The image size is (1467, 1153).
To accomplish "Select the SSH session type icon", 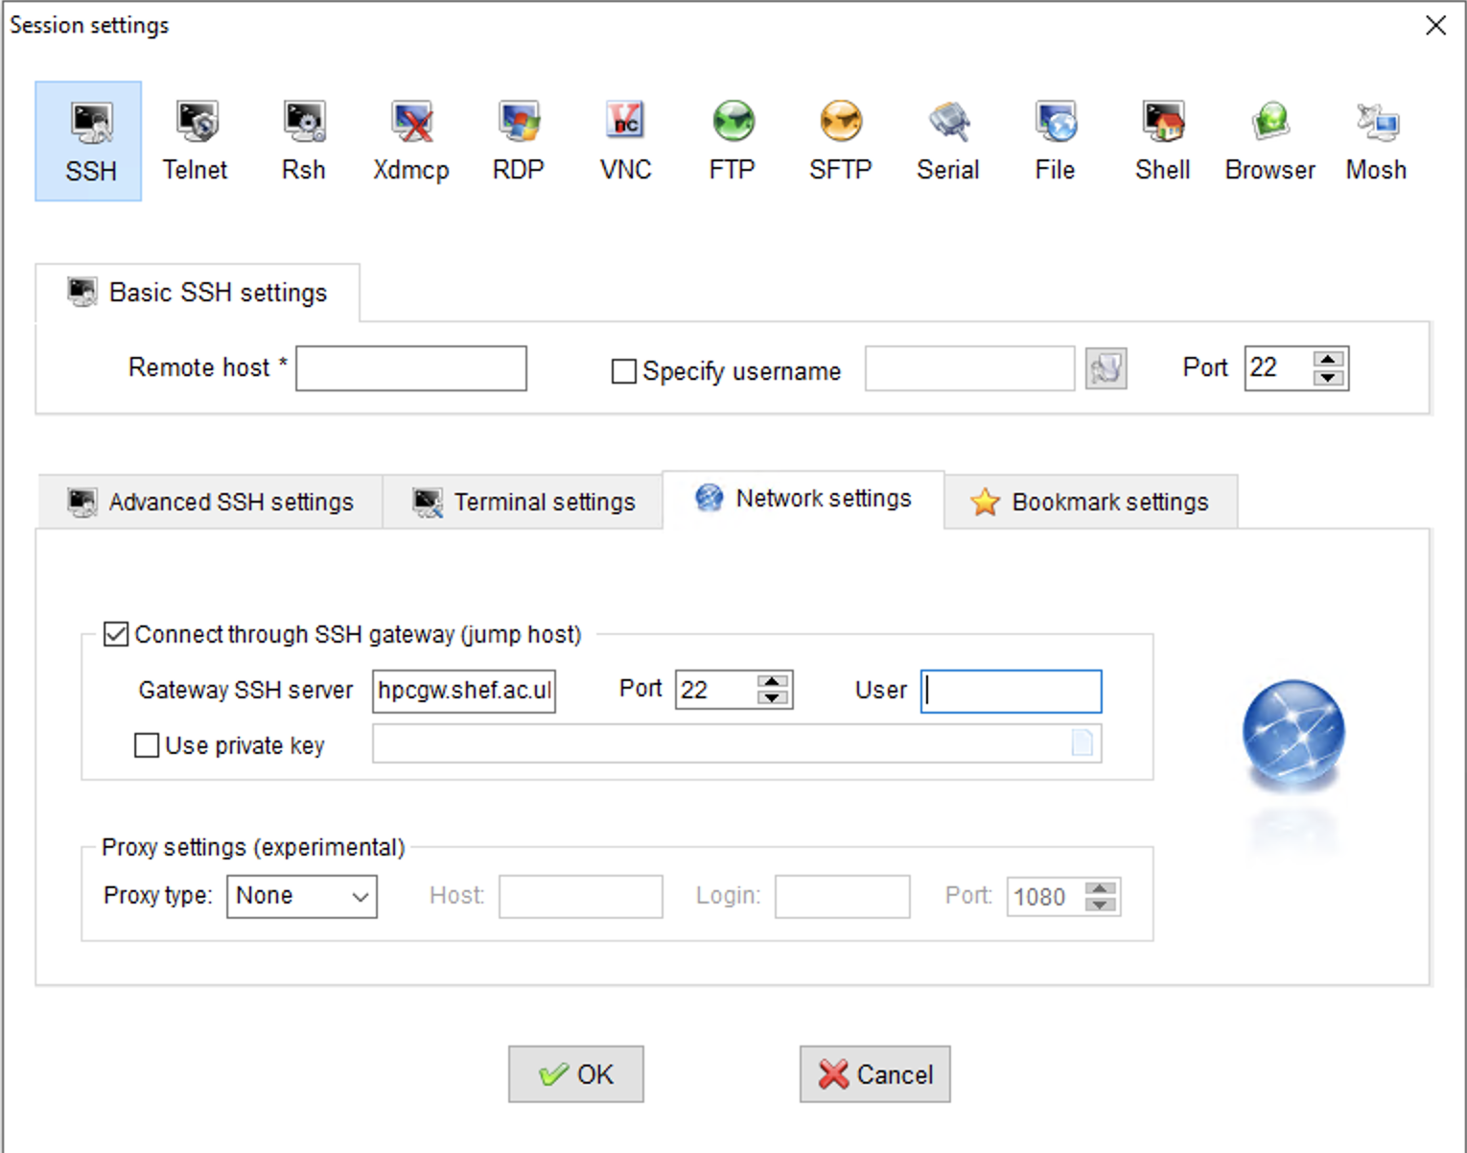I will pyautogui.click(x=89, y=141).
